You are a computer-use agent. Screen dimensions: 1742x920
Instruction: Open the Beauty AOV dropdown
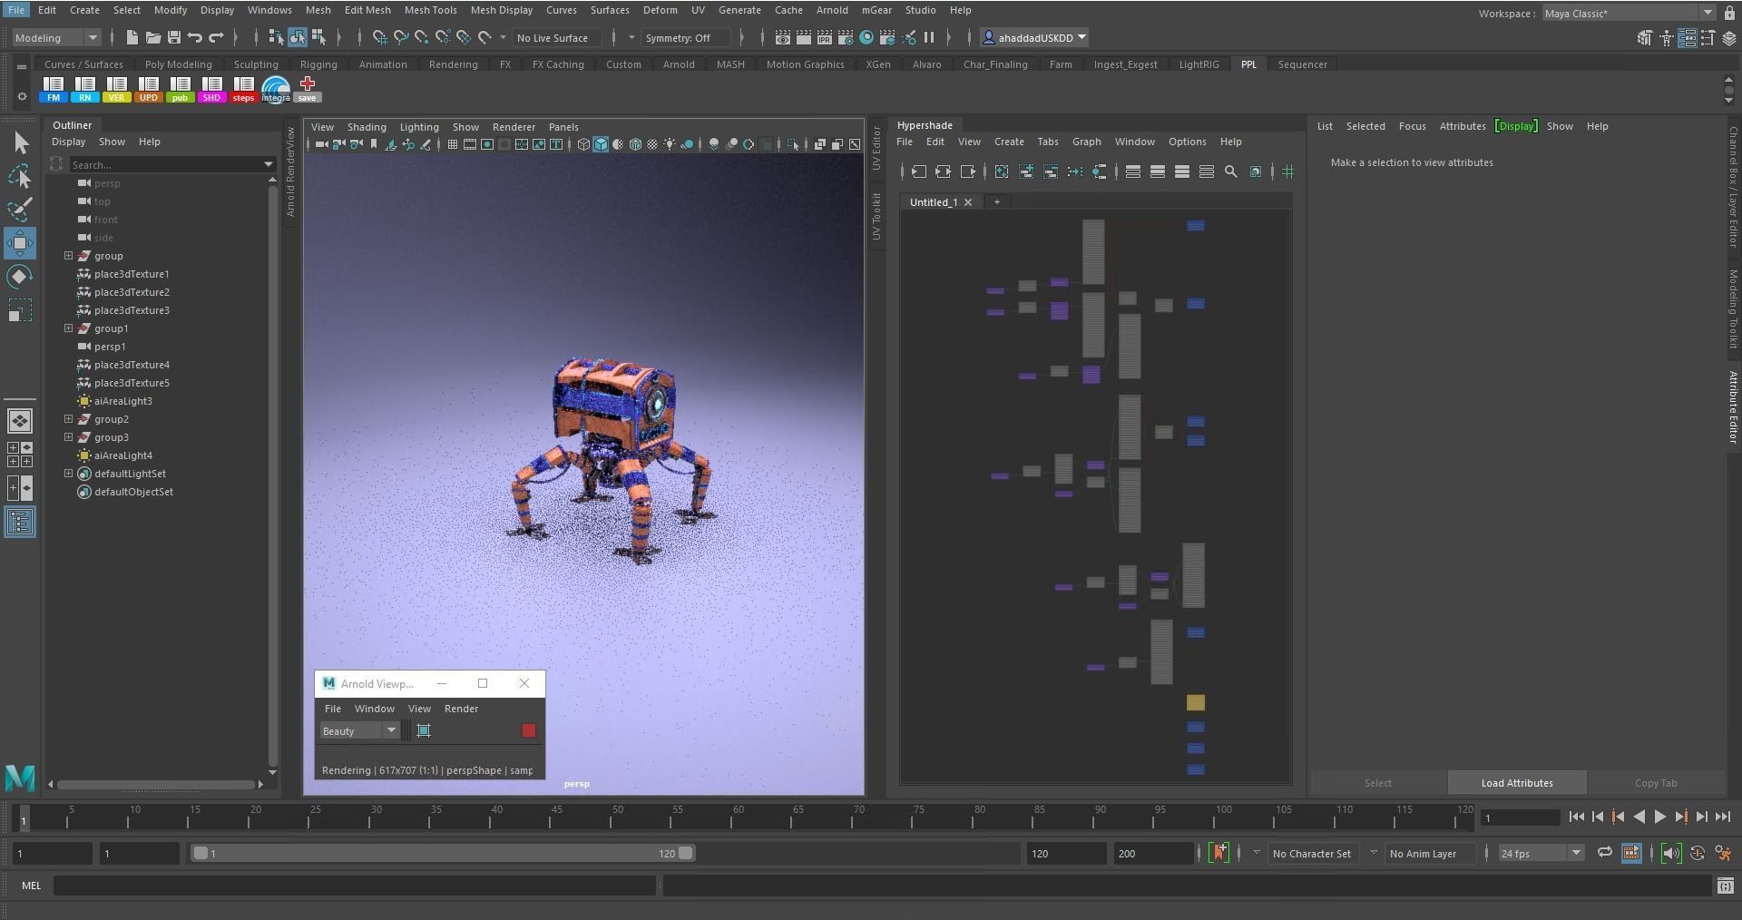tap(359, 731)
